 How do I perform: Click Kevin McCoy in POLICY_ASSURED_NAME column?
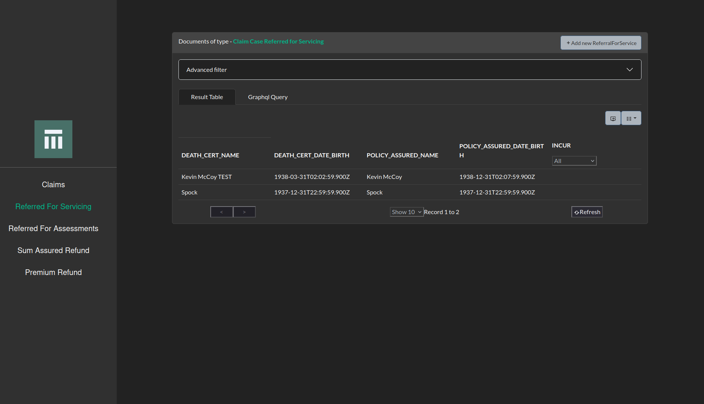(x=384, y=177)
